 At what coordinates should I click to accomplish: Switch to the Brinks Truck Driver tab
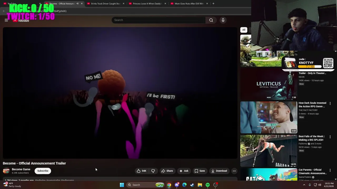coord(104,4)
